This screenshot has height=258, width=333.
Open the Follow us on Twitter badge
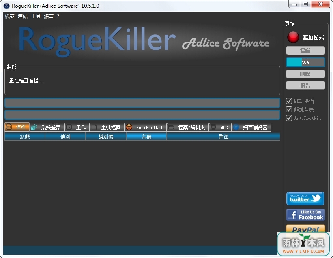pos(305,199)
